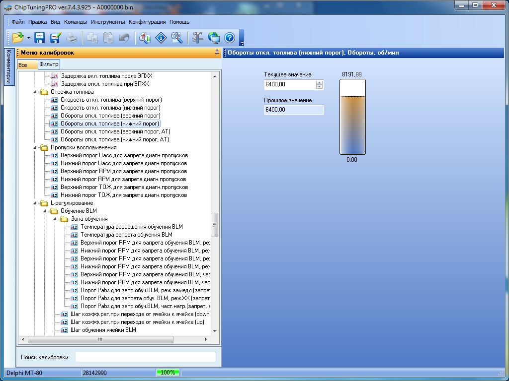The height and width of the screenshot is (381, 509).
Task: Select Температура запрета обучения BLM item
Action: point(126,235)
